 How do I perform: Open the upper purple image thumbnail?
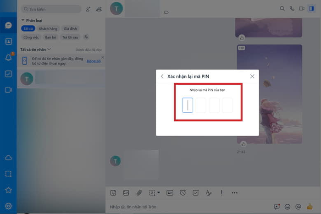[269, 27]
